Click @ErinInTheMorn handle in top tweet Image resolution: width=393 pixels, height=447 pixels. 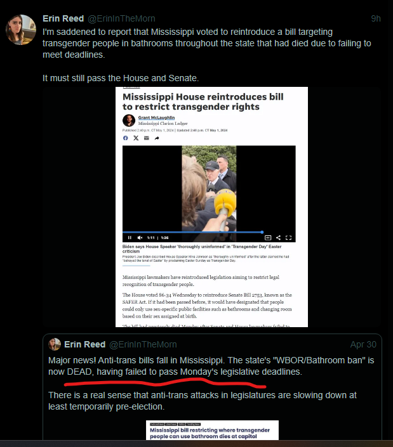[x=121, y=18]
